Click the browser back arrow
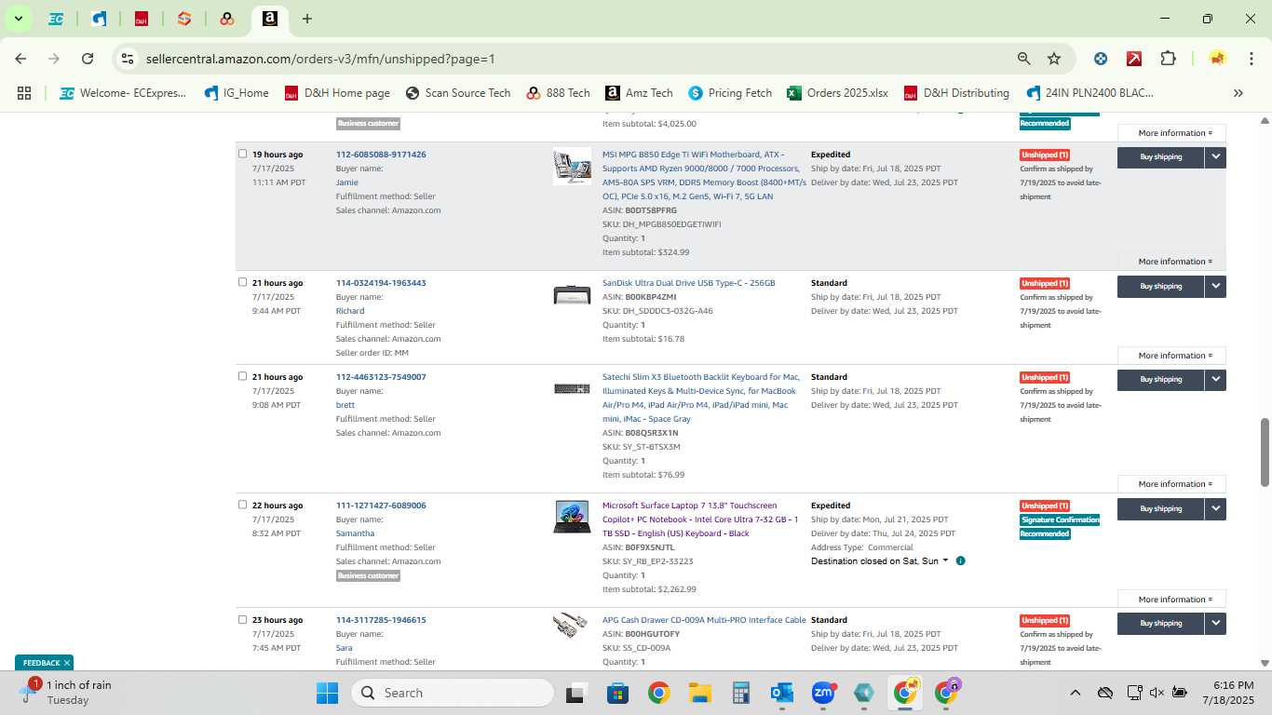This screenshot has width=1272, height=715. pyautogui.click(x=20, y=59)
